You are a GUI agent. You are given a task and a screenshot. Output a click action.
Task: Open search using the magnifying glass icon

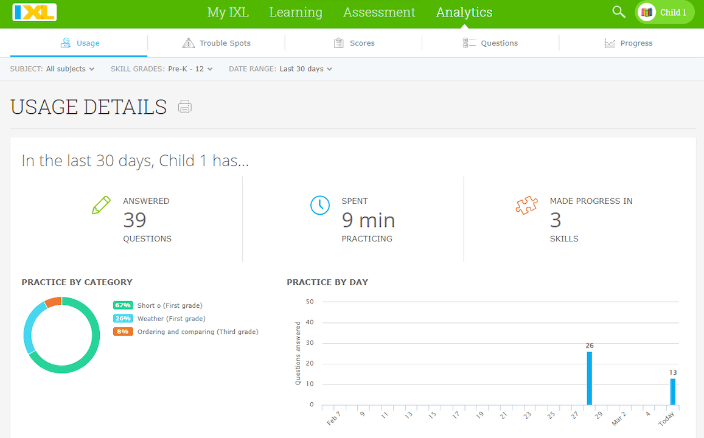(618, 12)
